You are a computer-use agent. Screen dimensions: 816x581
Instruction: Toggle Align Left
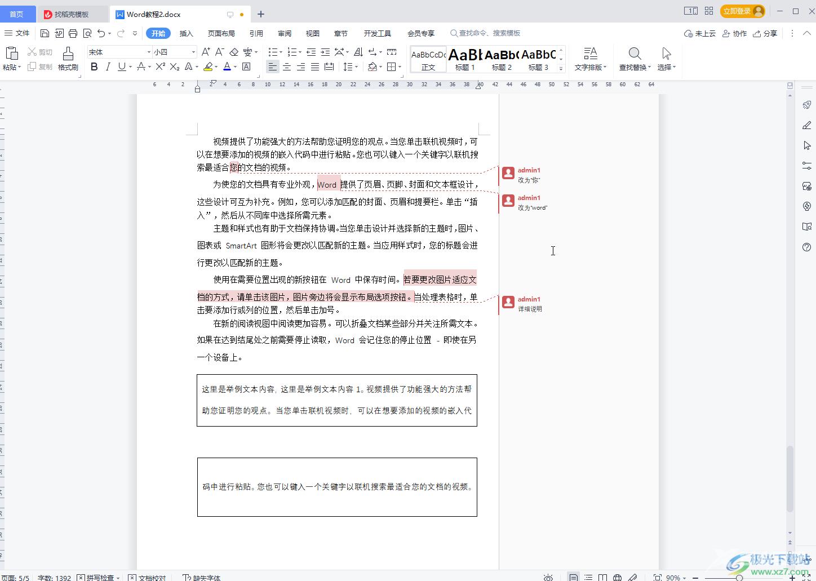(x=272, y=66)
